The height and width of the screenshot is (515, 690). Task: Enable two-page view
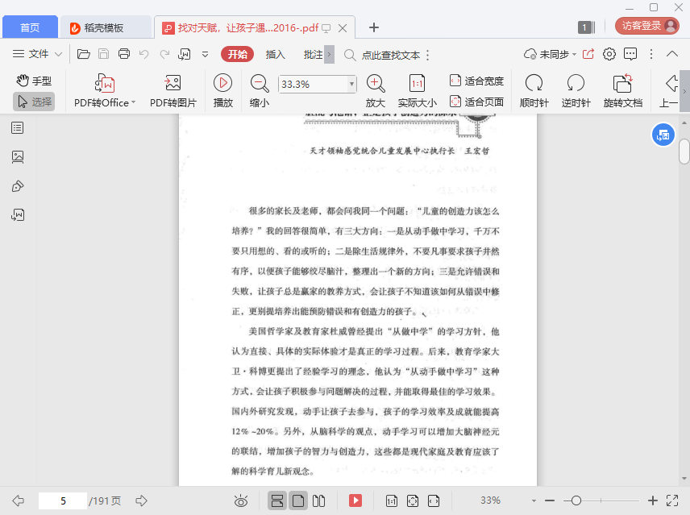[318, 500]
